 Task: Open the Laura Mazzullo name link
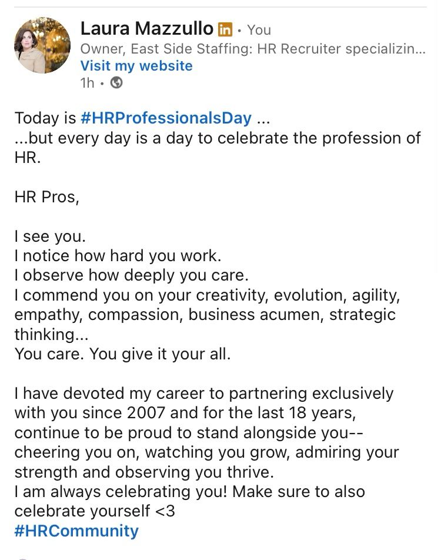147,28
